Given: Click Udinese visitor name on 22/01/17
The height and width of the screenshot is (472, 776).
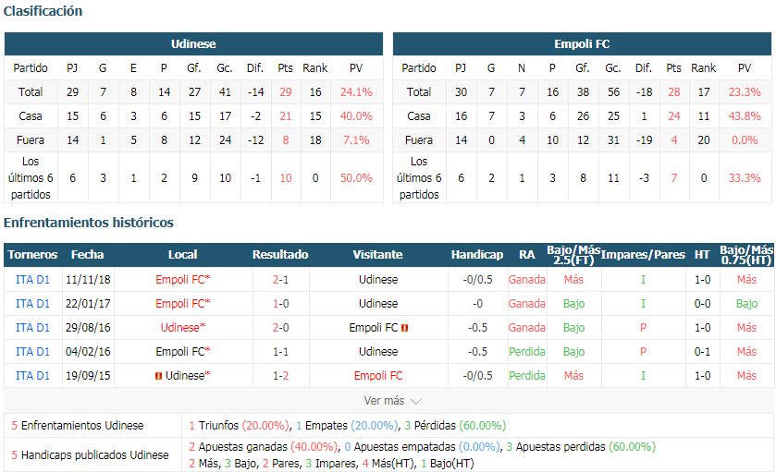Looking at the screenshot, I should [x=378, y=304].
